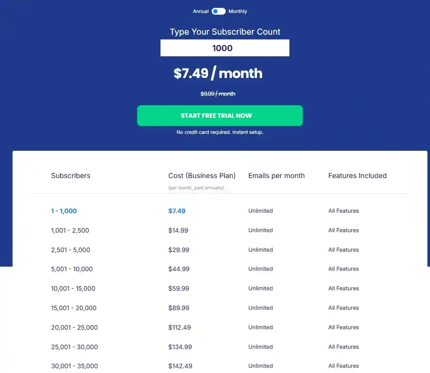Select the 1 - 1,000 subscriber tier
The height and width of the screenshot is (373, 430).
pos(64,211)
